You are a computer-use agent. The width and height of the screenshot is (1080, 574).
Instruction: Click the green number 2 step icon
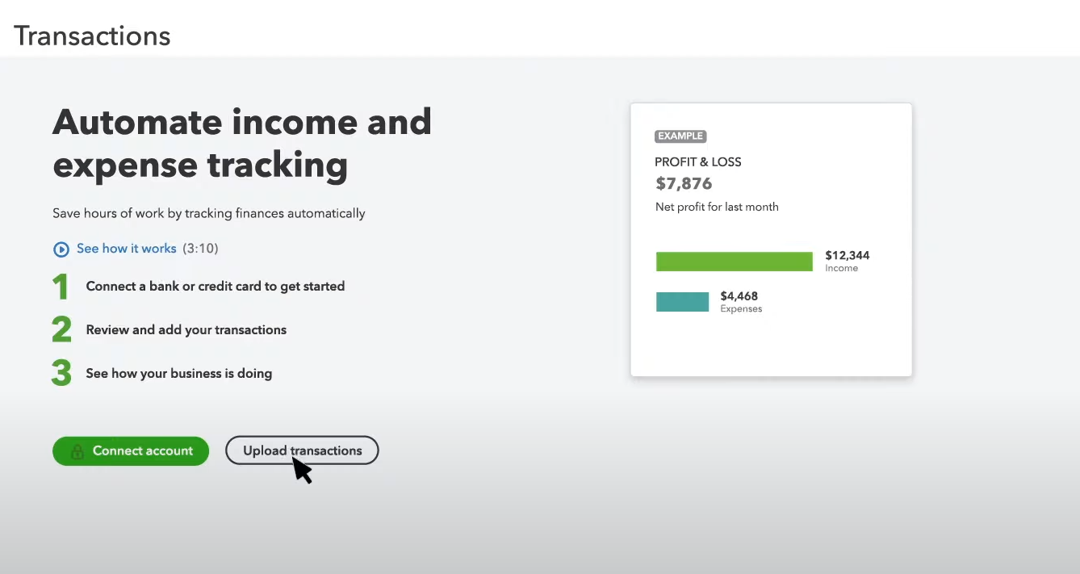61,330
